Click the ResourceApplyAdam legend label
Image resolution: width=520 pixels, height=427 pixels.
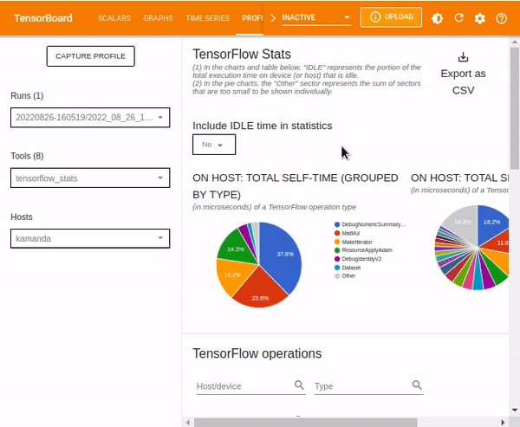pos(367,250)
